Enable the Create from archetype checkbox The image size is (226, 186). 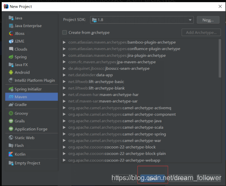click(x=65, y=32)
